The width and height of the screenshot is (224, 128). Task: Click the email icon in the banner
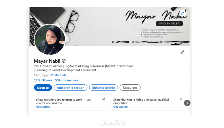click(133, 42)
